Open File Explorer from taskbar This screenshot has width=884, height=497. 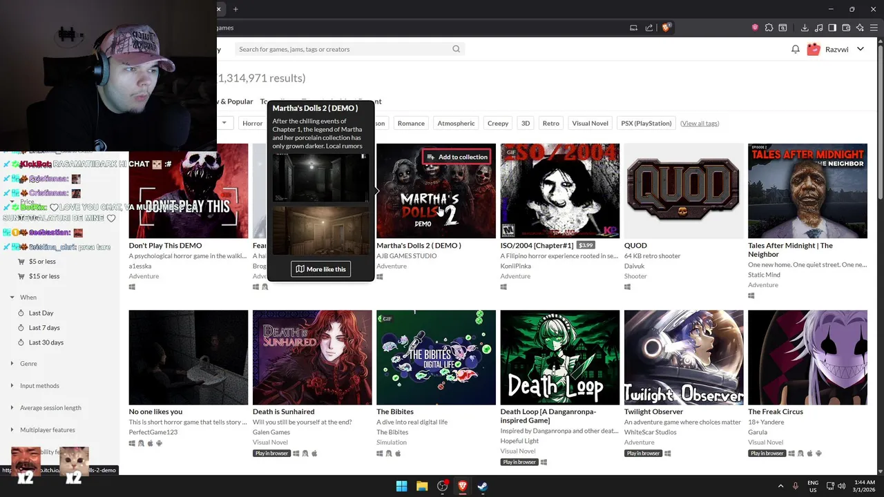(x=422, y=486)
